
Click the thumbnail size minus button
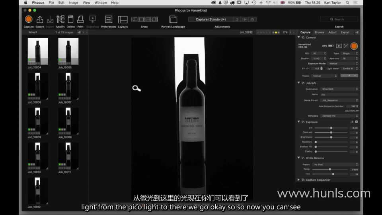tap(87, 32)
